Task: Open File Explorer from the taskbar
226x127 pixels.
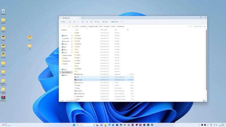Action: click(x=105, y=125)
